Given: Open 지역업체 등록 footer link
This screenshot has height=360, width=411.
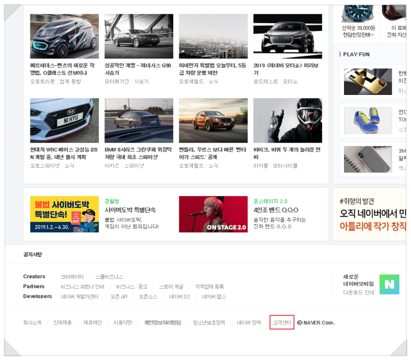Looking at the screenshot, I should click(x=210, y=287).
